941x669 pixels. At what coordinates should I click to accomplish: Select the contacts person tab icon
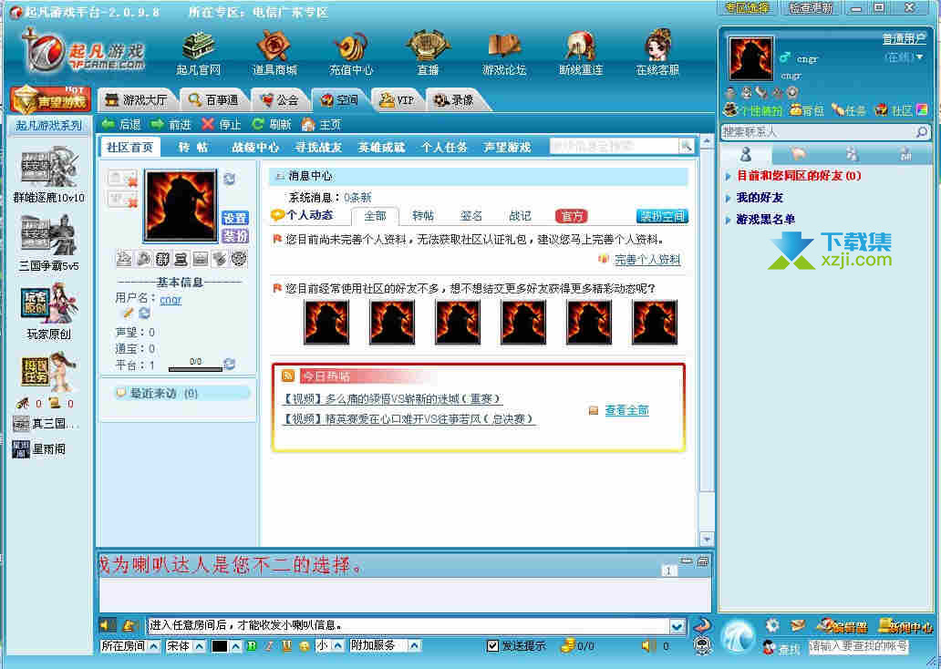click(x=746, y=154)
